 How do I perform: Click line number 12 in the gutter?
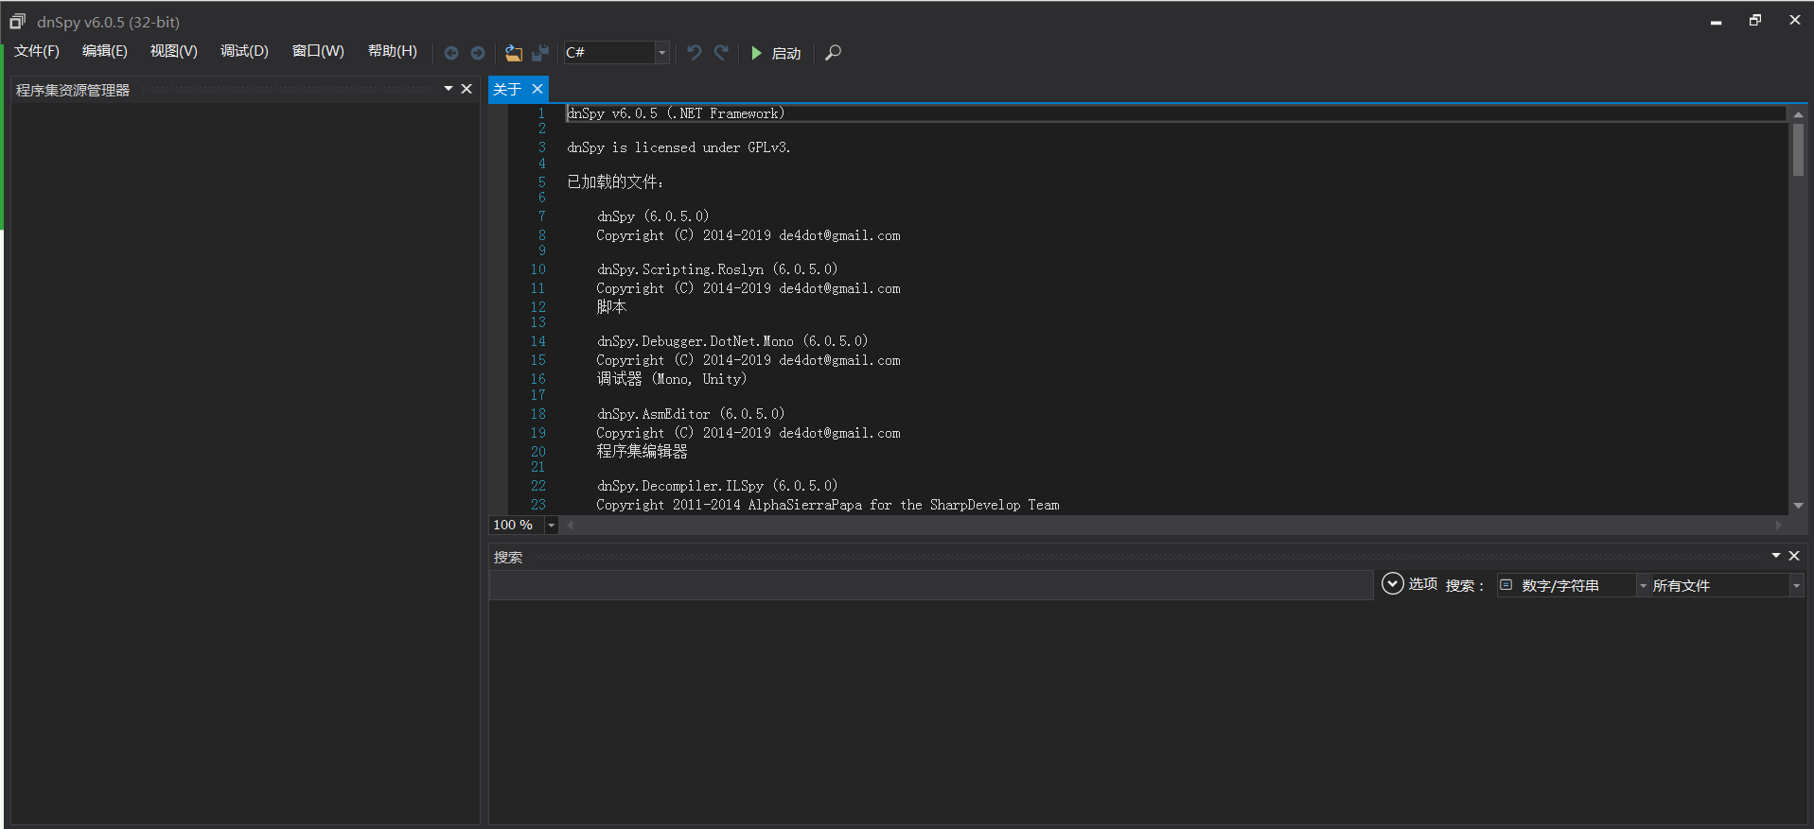(x=537, y=306)
